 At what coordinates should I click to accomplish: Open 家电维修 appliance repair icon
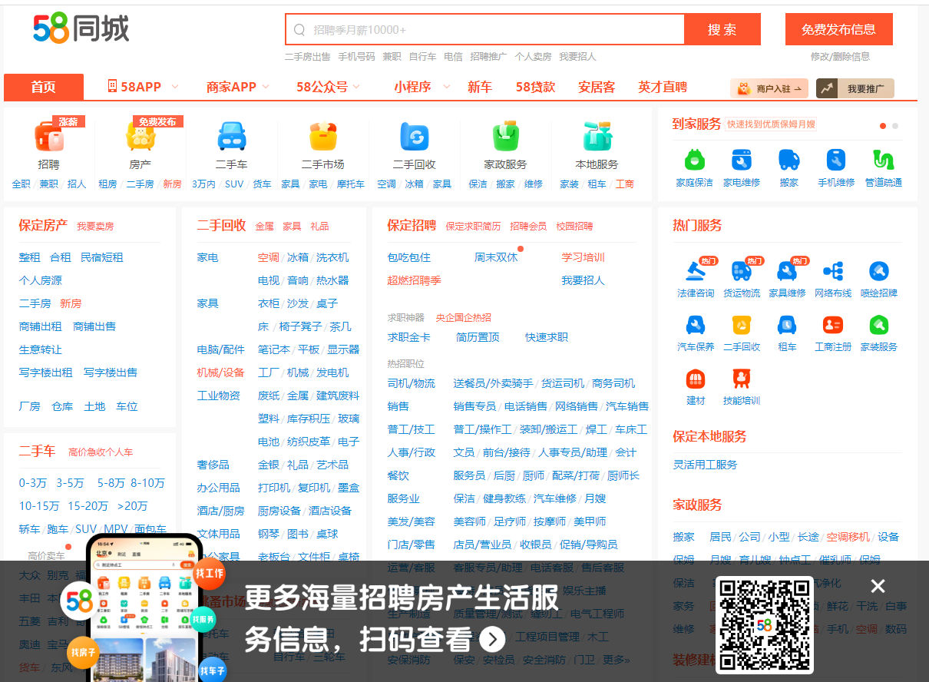click(742, 160)
